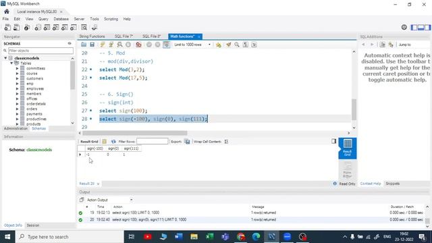Open the File menu
432x243 pixels.
5,19
